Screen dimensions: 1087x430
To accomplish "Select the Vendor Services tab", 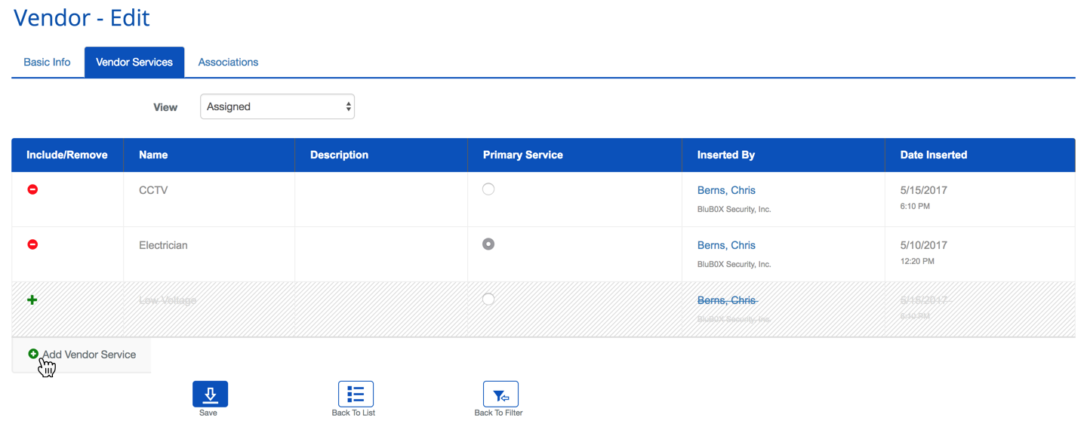I will [x=134, y=62].
